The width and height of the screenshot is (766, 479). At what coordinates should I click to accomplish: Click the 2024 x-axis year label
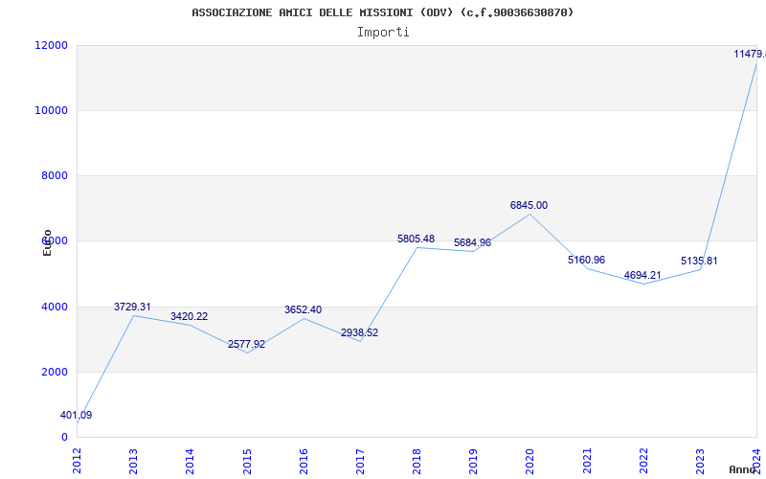(x=756, y=461)
